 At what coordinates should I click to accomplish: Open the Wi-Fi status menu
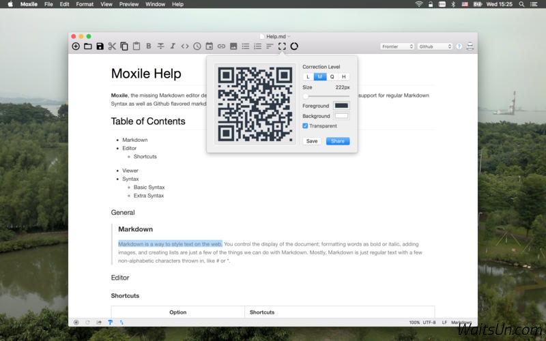pyautogui.click(x=419, y=4)
